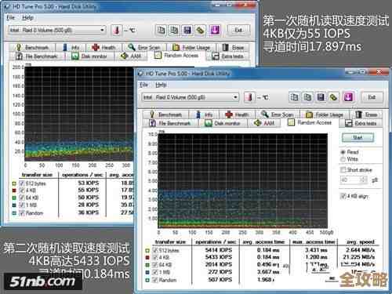This screenshot has height=294, width=392.
Task: Click the red 4 KB color swatch in front window
Action: click(x=147, y=258)
